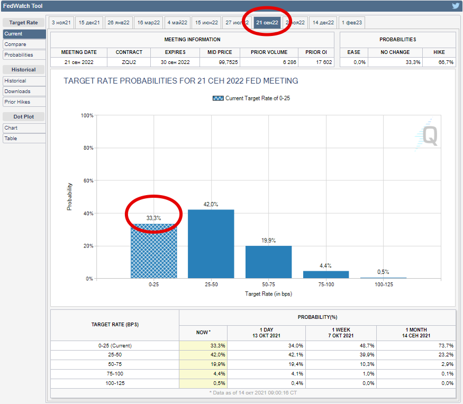Select the 21 сен22 meeting tab
463x404 pixels.
267,22
